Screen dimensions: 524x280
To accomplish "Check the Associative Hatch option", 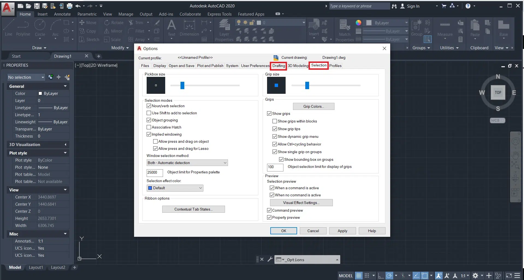I will 149,127.
